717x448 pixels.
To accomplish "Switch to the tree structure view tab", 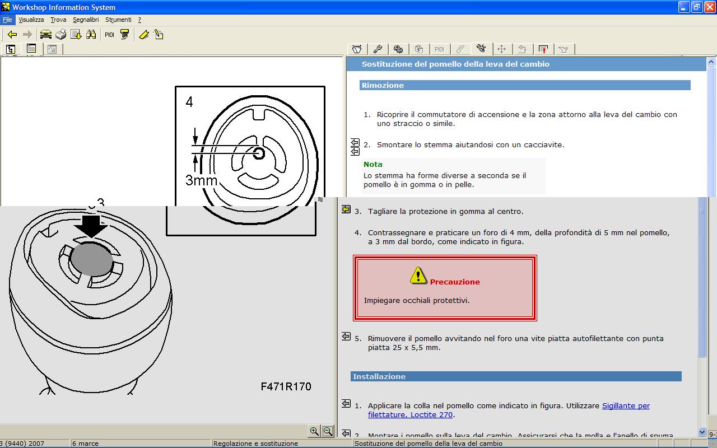I will pos(11,49).
